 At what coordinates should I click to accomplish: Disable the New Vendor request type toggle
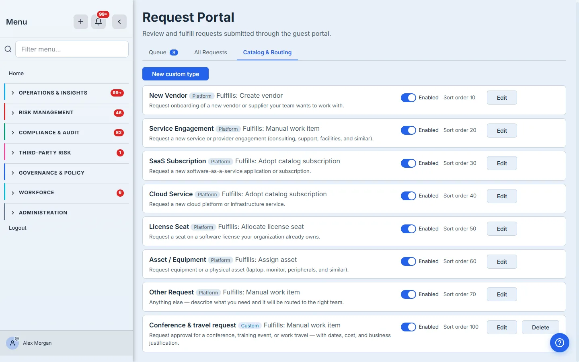click(x=409, y=98)
